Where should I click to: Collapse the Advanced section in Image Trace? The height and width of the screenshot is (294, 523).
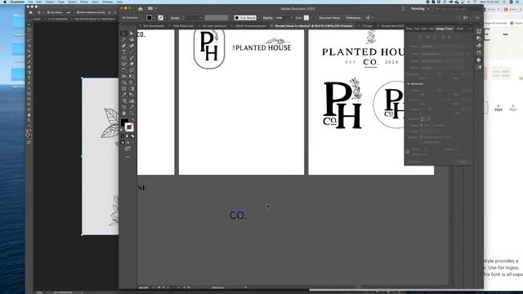pos(409,83)
